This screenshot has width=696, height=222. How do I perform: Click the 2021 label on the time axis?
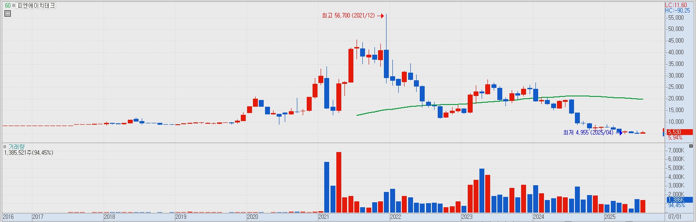point(324,217)
